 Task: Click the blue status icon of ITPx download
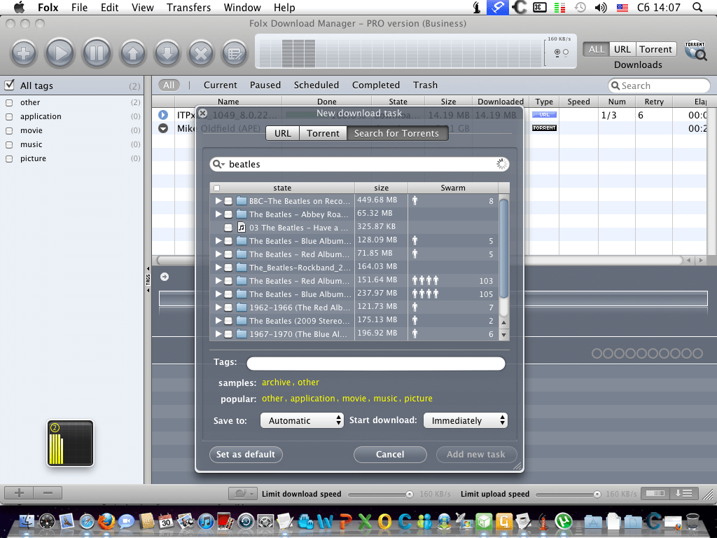163,115
